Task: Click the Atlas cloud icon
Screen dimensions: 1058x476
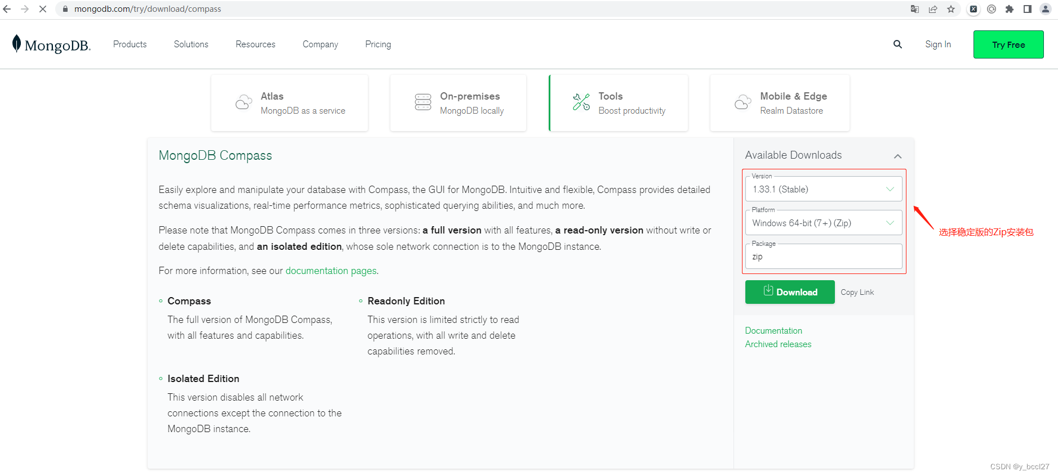Action: [x=243, y=102]
